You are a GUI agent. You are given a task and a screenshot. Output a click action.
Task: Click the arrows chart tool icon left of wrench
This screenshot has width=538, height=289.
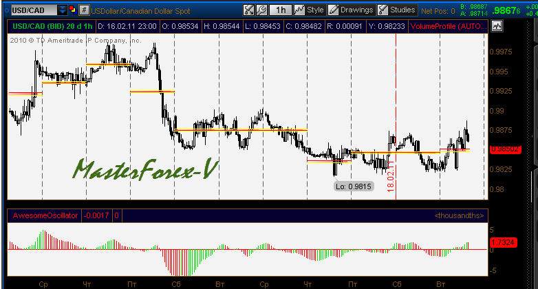pos(248,10)
